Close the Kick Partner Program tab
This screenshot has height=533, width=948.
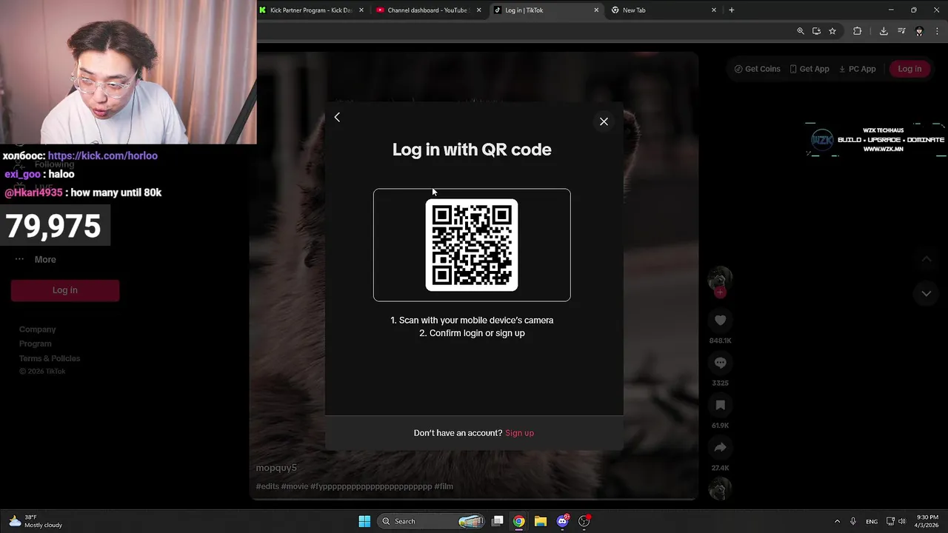[x=361, y=10]
